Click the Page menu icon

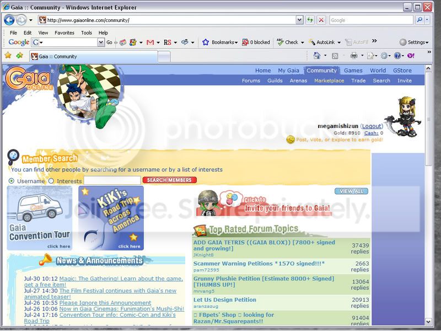[x=370, y=56]
